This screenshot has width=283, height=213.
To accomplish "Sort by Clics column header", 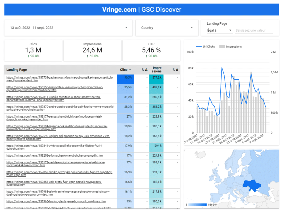I will [x=125, y=70].
